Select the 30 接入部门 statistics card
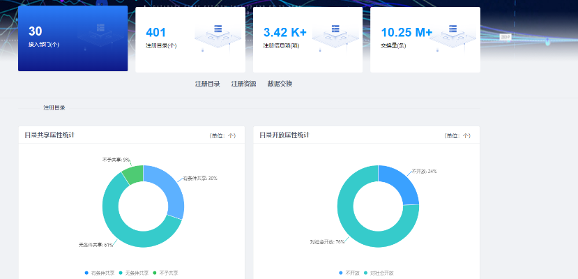Viewport: 578px width, 279px height. click(x=73, y=39)
